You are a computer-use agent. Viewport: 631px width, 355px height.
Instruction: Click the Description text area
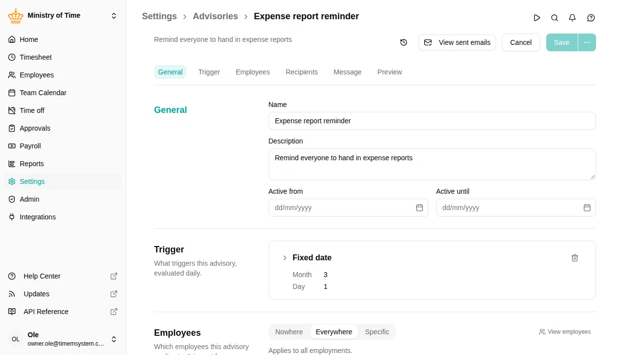(432, 164)
